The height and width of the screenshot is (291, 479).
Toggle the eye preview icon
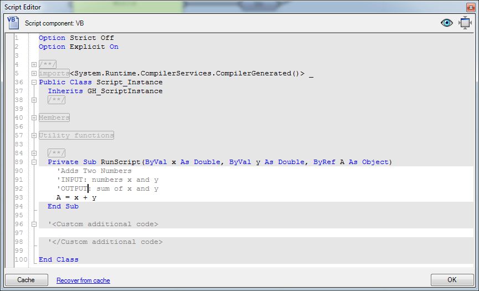447,23
